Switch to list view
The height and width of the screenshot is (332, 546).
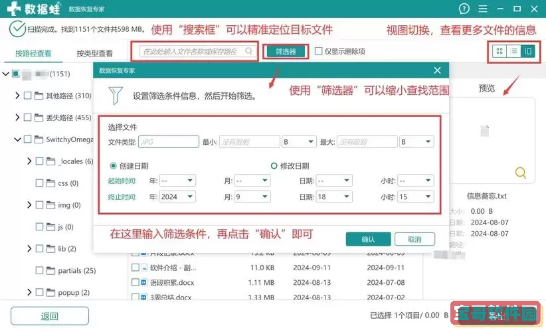coord(513,52)
